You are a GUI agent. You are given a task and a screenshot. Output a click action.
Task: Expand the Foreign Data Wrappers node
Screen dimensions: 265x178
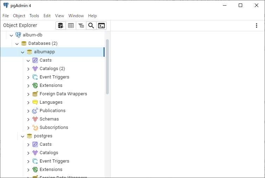pos(28,94)
